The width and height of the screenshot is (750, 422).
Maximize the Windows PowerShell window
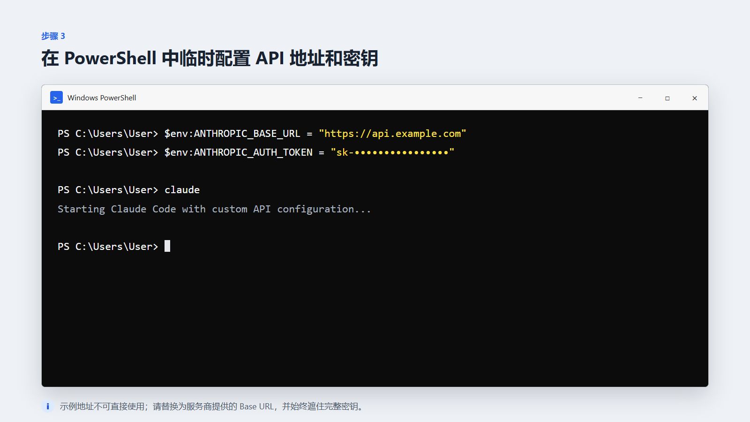(x=667, y=98)
